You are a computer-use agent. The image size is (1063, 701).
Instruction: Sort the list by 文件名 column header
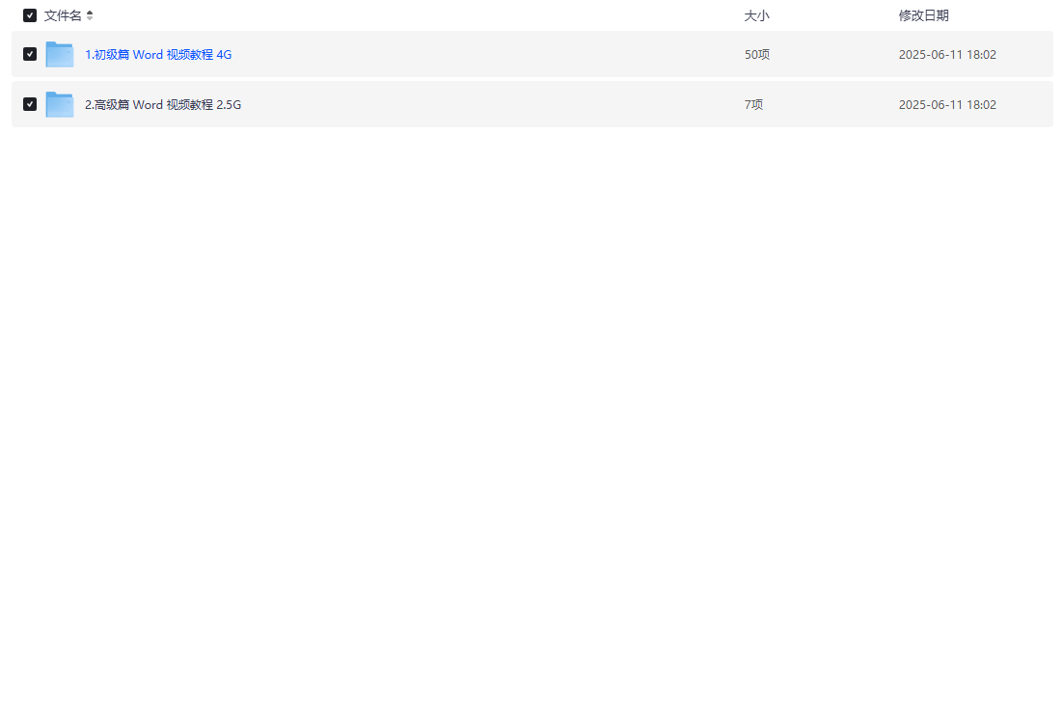63,15
